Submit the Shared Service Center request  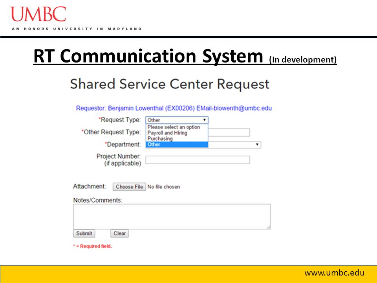pos(84,233)
